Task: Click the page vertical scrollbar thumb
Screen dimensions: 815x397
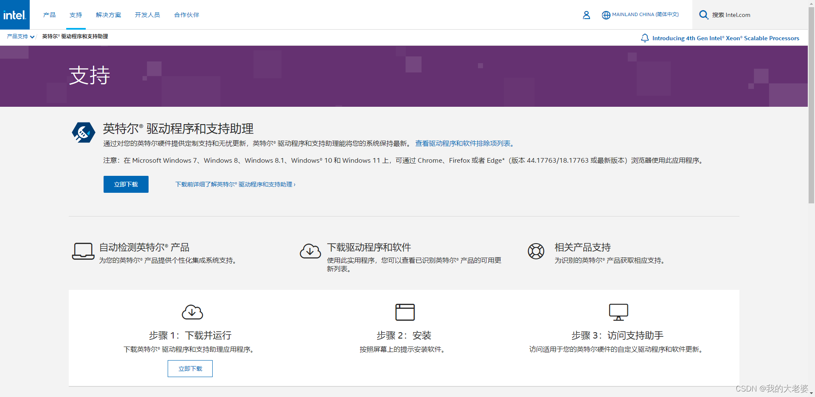Action: [x=812, y=105]
